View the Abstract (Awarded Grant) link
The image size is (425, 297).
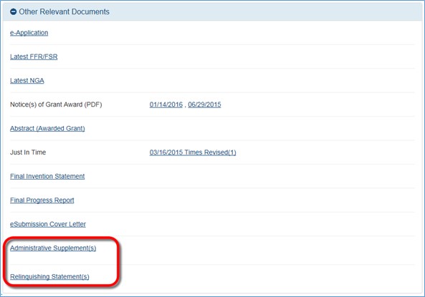tap(47, 128)
